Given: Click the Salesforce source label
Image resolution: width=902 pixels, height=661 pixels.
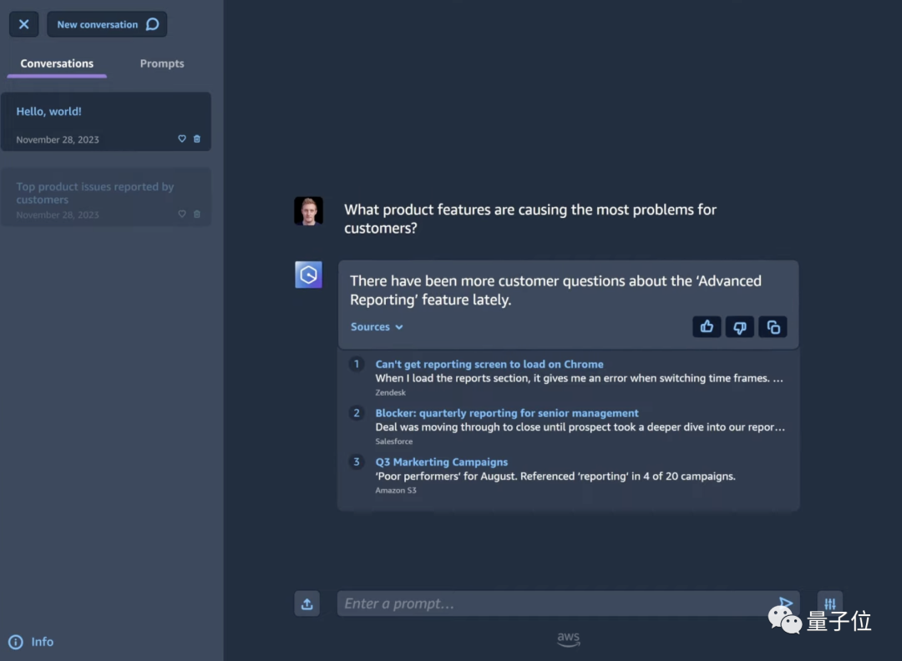Looking at the screenshot, I should coord(394,442).
